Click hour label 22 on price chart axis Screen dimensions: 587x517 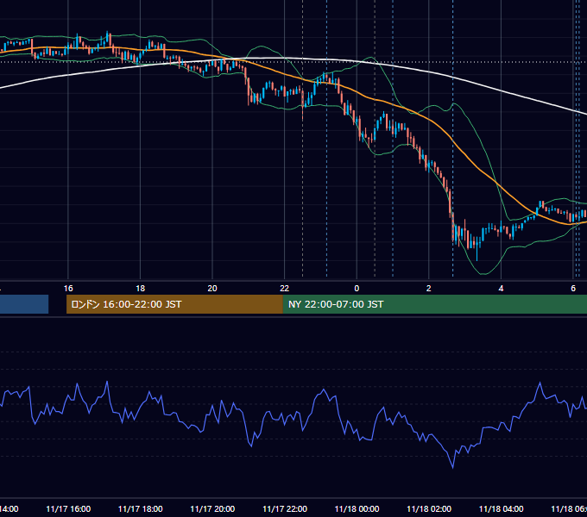(285, 289)
